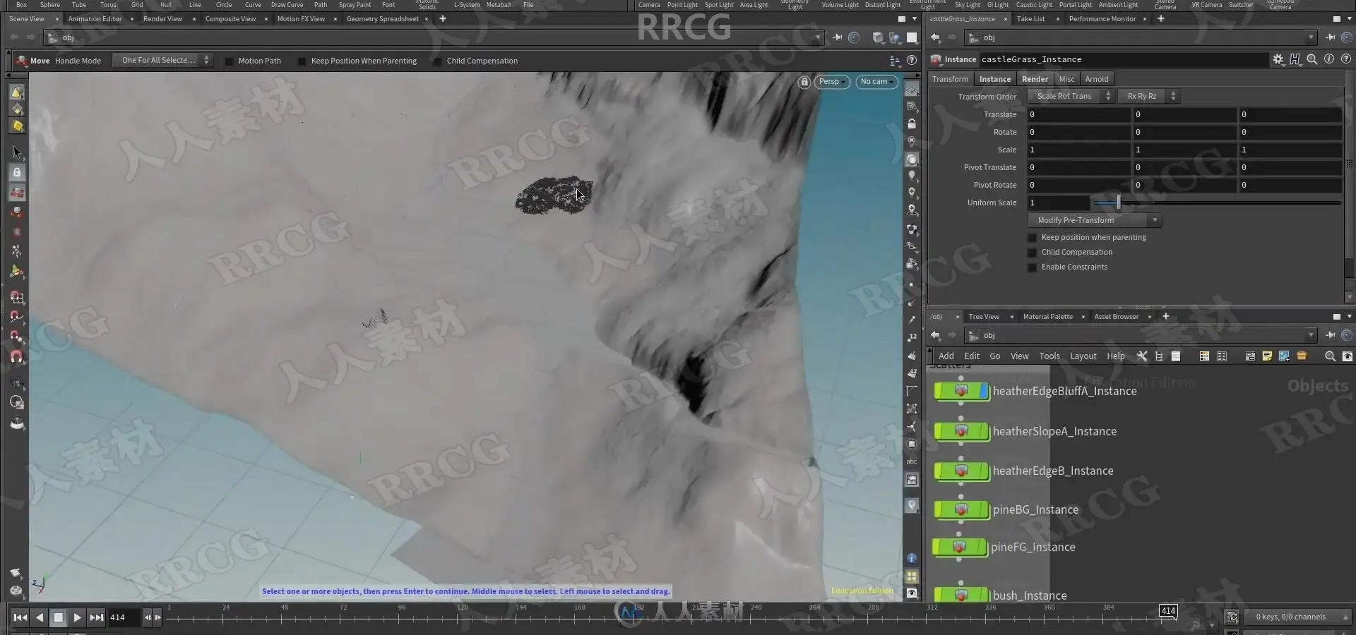The width and height of the screenshot is (1356, 635).
Task: Activate the Magnet snapping tool
Action: tap(17, 357)
